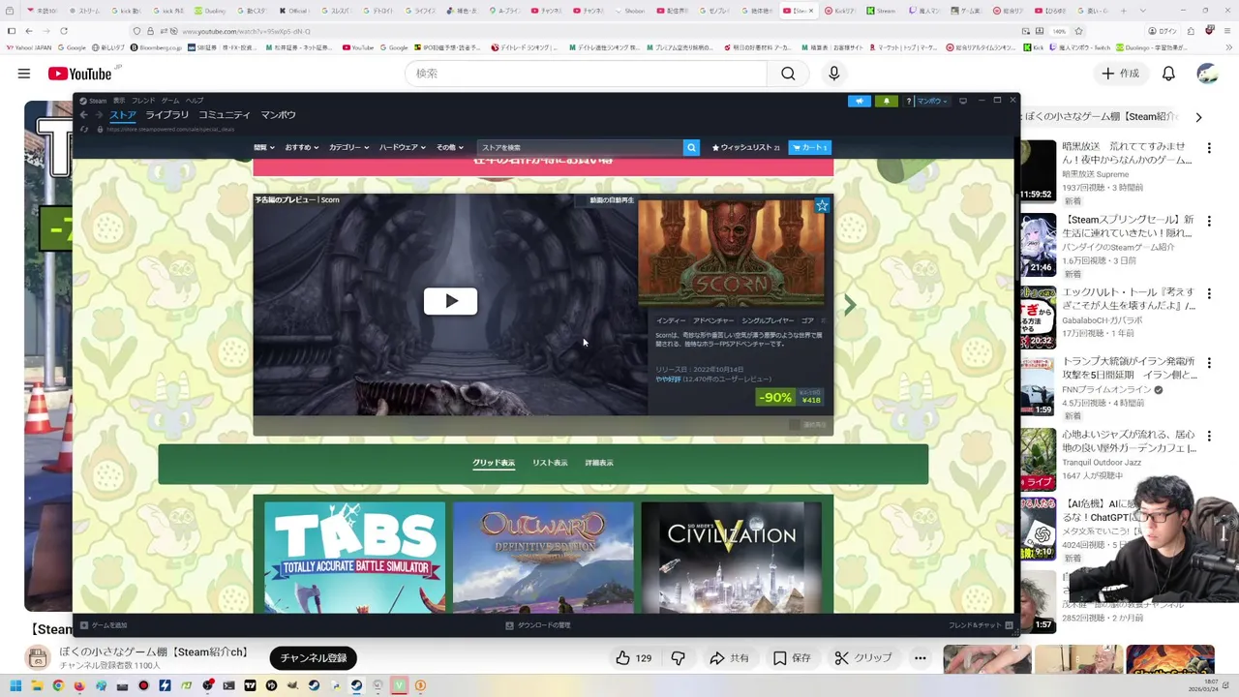Go forward in the Steam client
Viewport: 1239px width, 697px height.
pyautogui.click(x=99, y=115)
